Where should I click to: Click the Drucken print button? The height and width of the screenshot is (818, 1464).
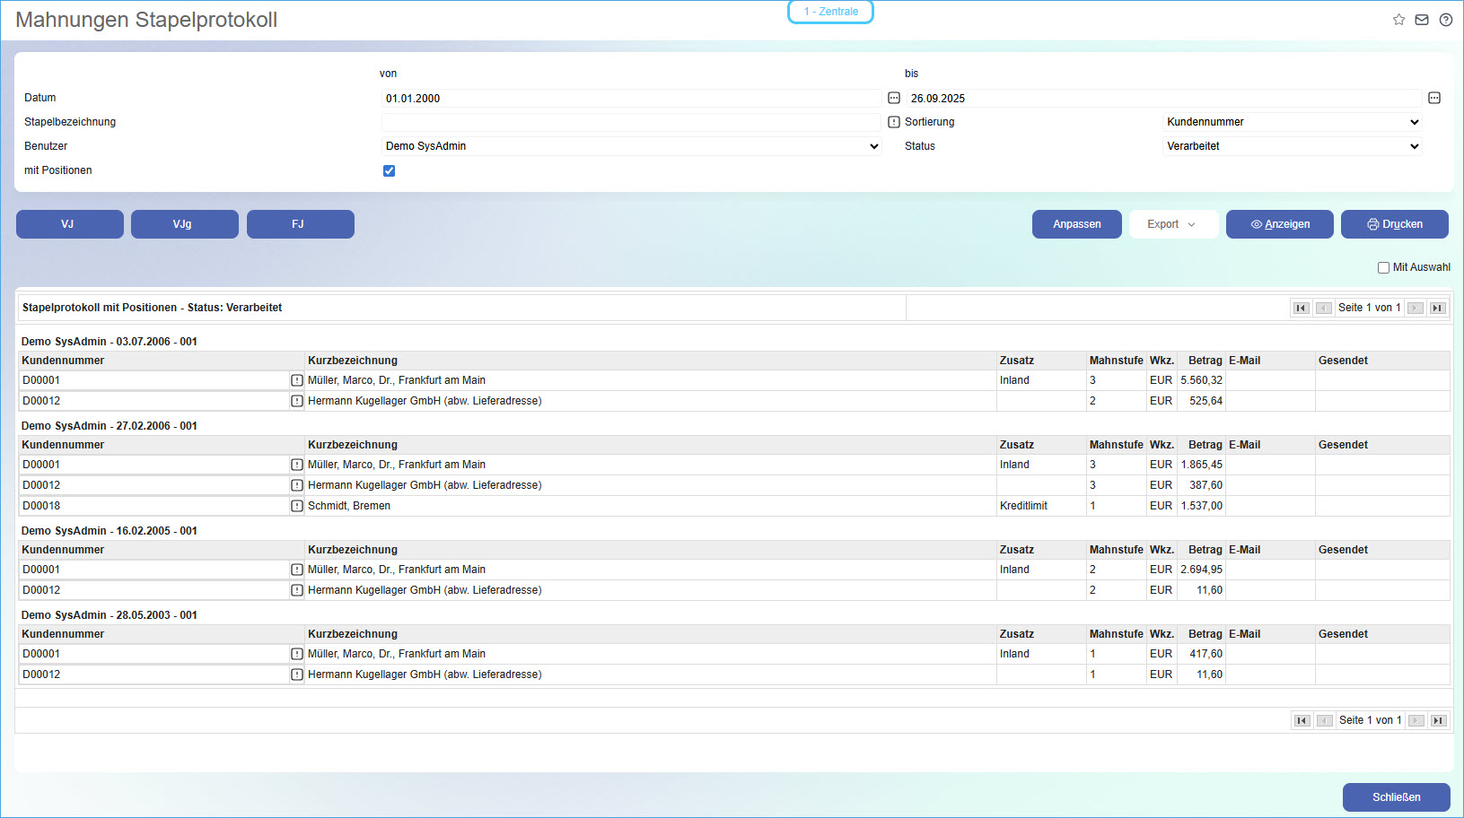click(x=1394, y=224)
